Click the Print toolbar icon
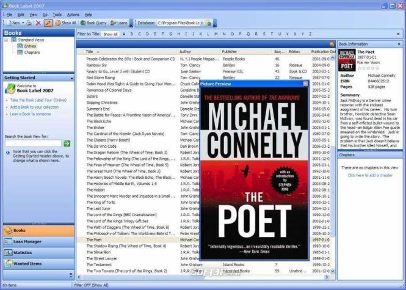 point(29,23)
